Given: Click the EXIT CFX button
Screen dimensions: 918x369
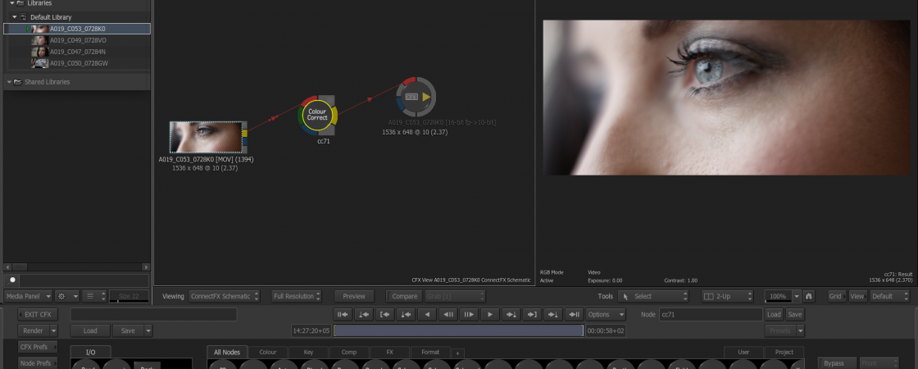Looking at the screenshot, I should click(38, 315).
